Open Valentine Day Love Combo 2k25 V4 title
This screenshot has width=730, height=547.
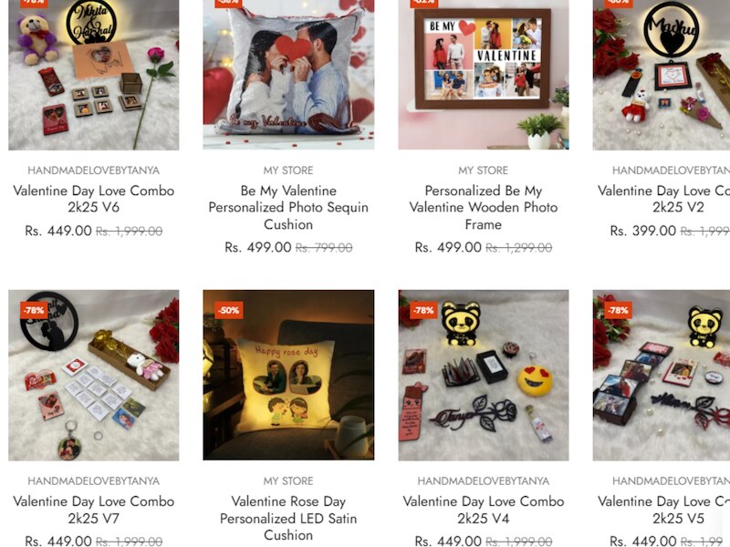484,510
